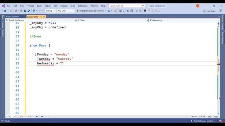This screenshot has height=126, width=225.
Task: Open the Test menu
Action: (x=56, y=6)
